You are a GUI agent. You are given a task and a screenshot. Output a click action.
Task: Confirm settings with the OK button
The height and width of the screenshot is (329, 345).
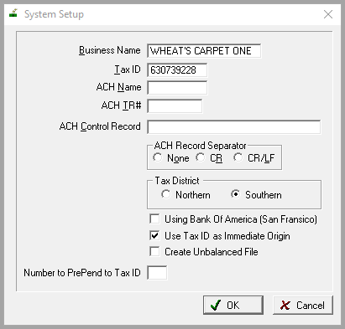point(233,305)
